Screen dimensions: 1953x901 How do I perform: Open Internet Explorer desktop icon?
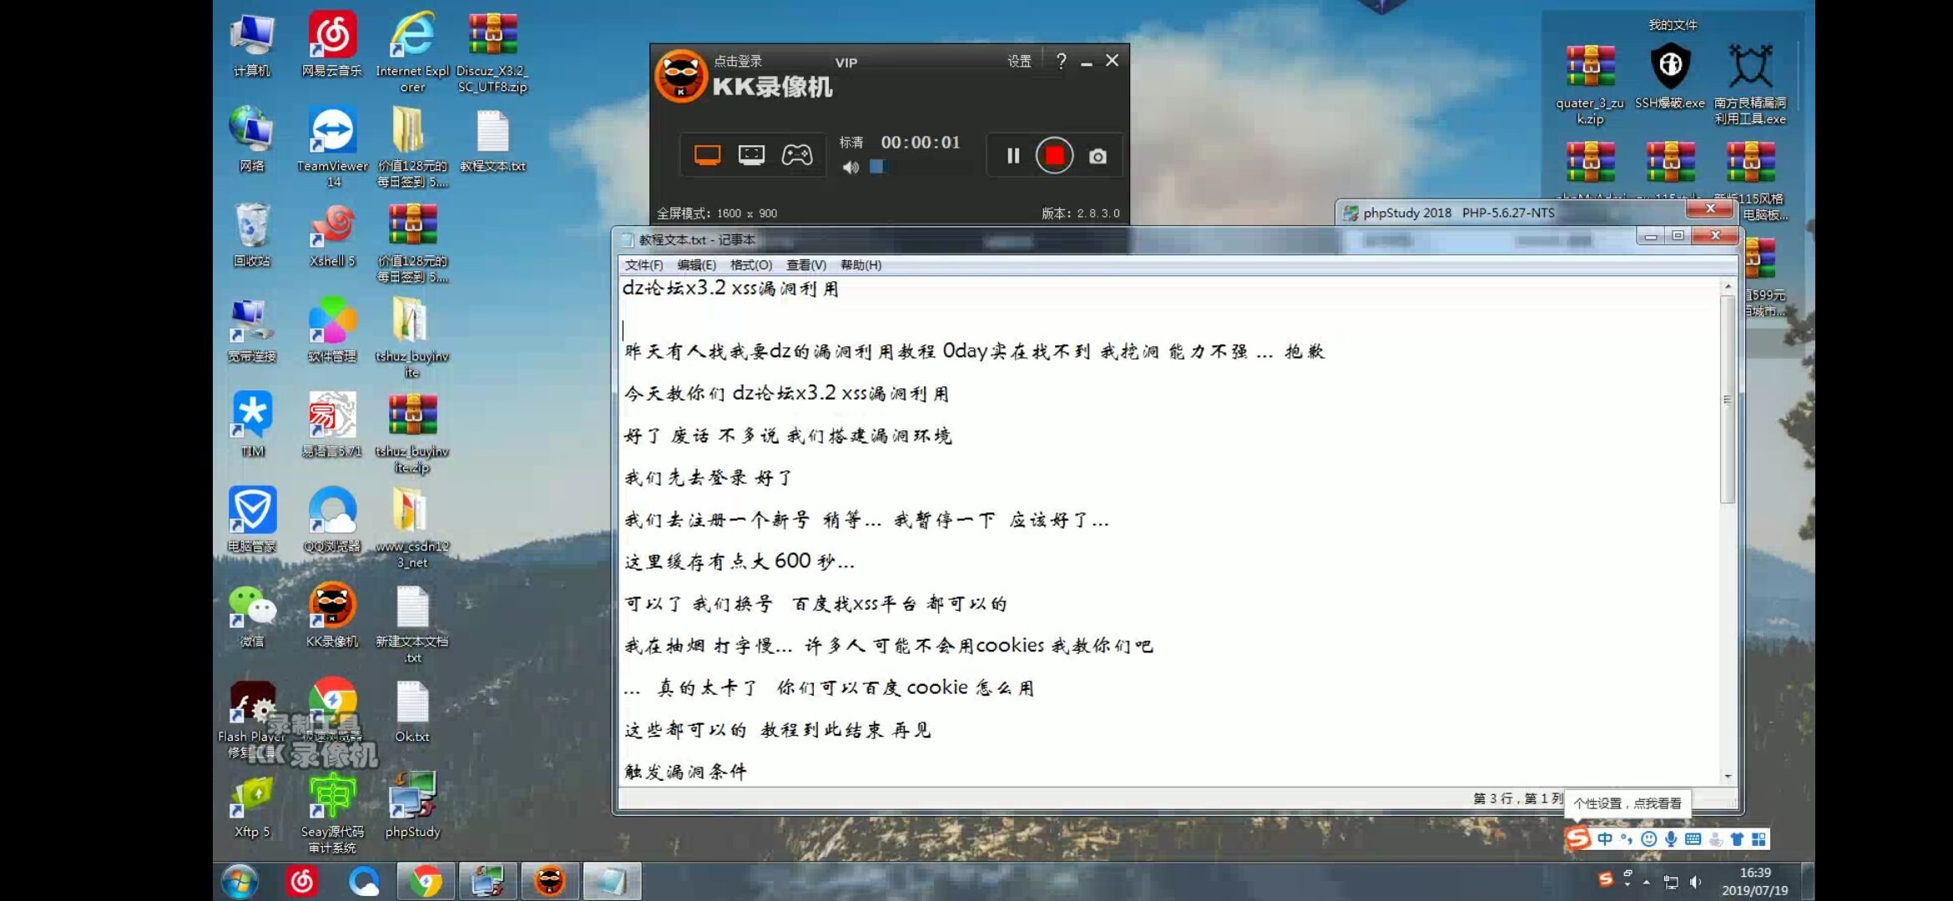412,52
